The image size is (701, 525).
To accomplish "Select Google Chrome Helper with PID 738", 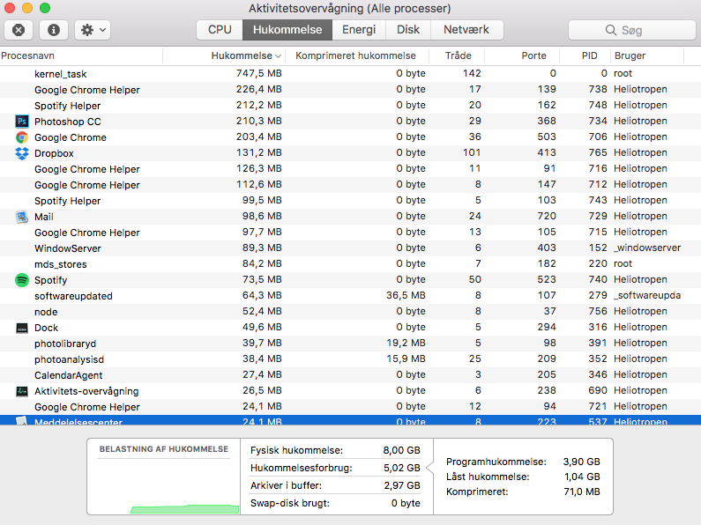I will pyautogui.click(x=351, y=90).
